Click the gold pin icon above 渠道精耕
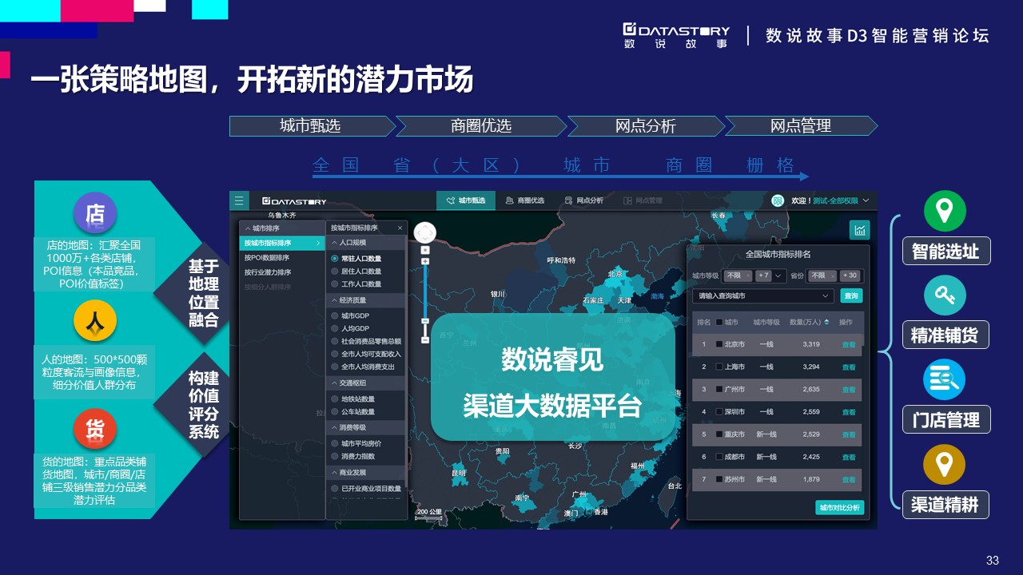 tap(945, 464)
